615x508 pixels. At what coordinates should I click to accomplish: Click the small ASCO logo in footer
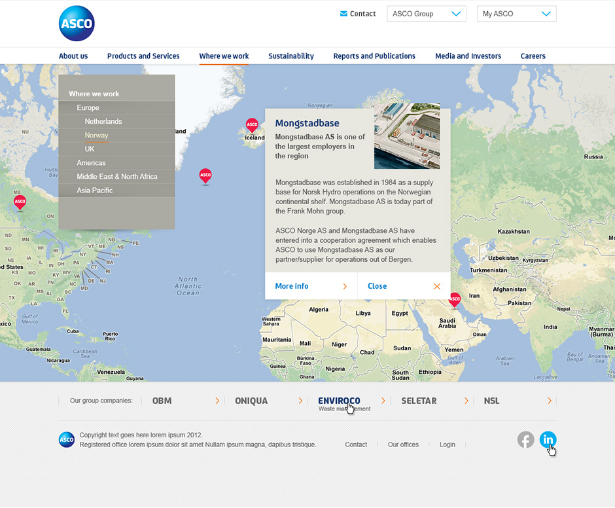(x=67, y=440)
